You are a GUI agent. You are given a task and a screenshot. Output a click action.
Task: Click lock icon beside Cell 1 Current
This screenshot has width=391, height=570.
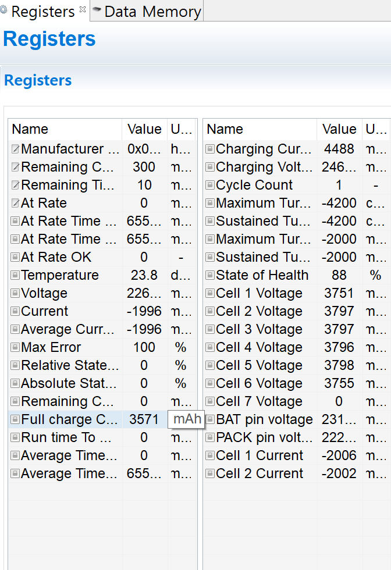click(x=210, y=456)
